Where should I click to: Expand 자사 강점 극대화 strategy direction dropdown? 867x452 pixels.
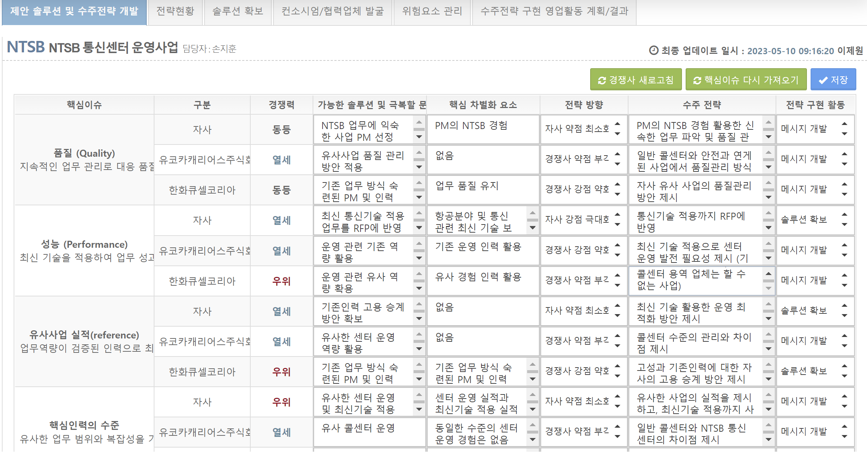coord(584,220)
